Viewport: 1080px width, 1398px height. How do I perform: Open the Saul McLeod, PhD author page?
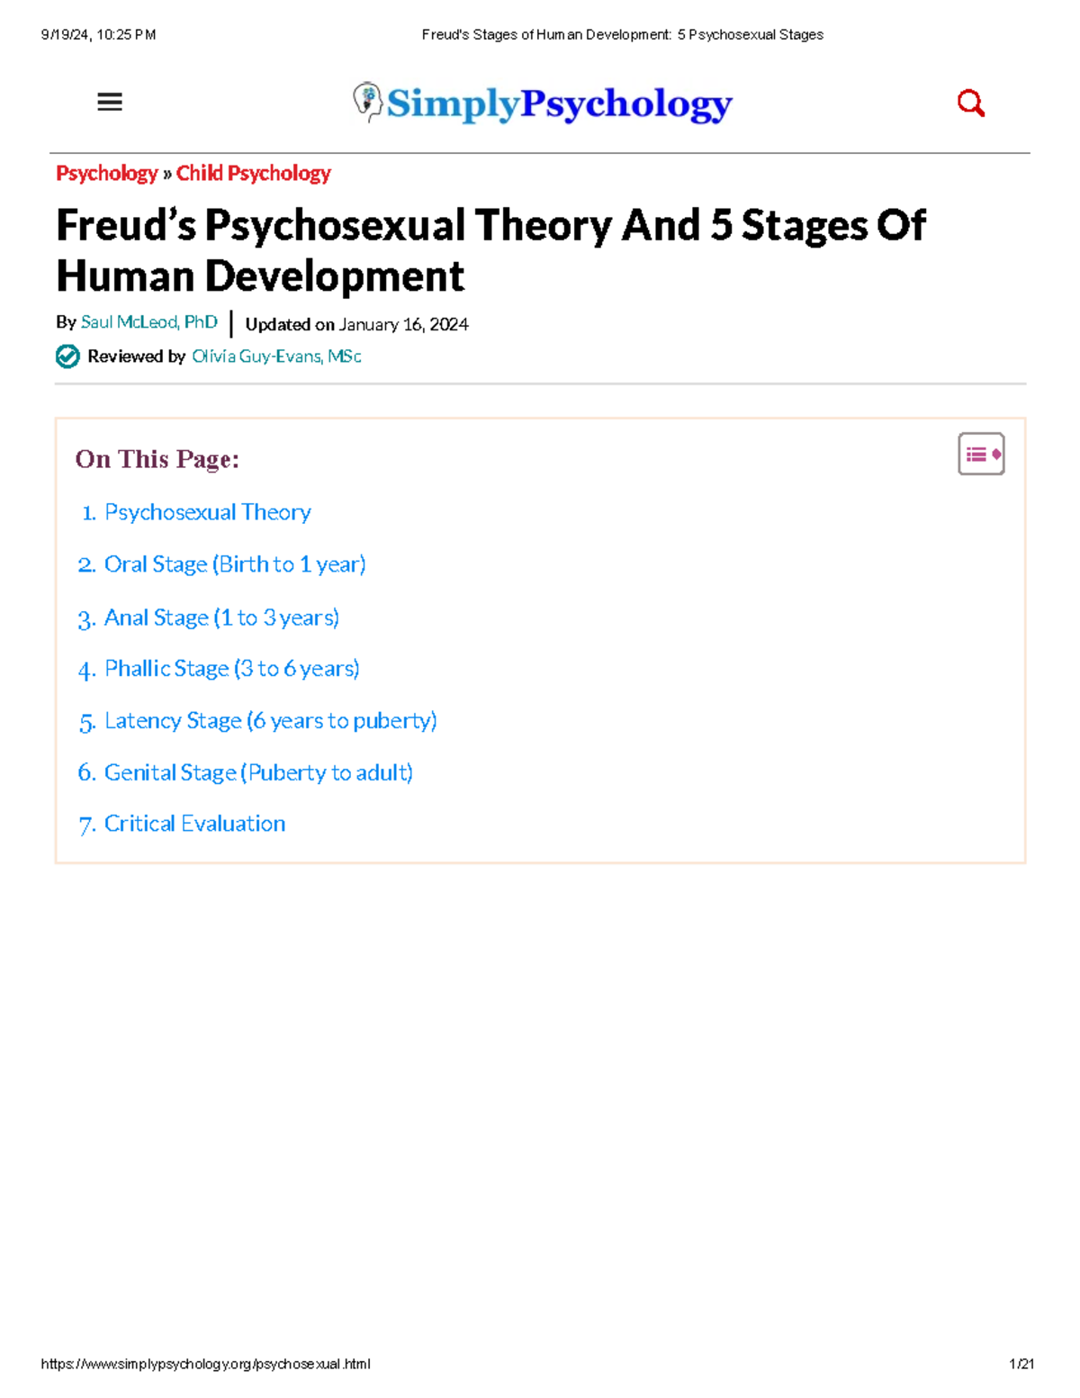148,322
